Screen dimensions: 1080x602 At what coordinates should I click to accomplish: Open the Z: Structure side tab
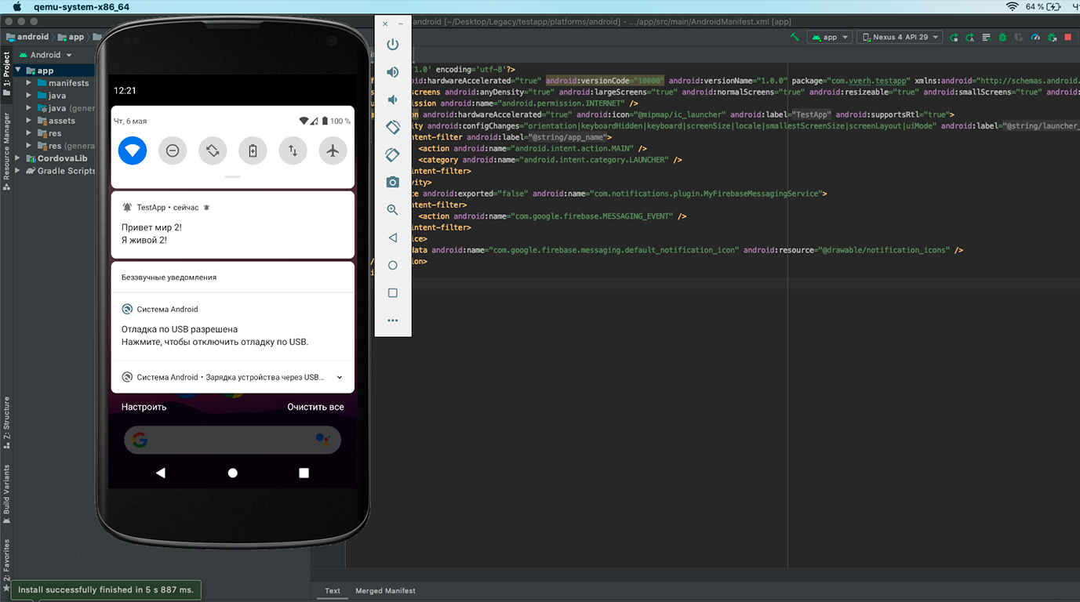[6, 422]
